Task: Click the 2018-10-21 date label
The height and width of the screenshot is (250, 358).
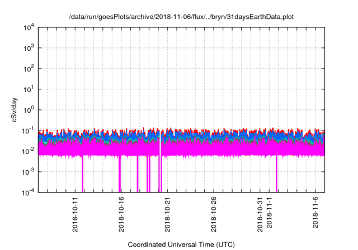Action: click(x=167, y=214)
